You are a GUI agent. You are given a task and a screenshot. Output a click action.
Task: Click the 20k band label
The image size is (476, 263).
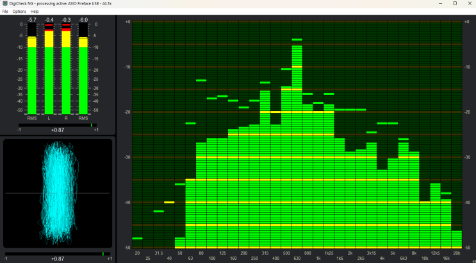[457, 253]
